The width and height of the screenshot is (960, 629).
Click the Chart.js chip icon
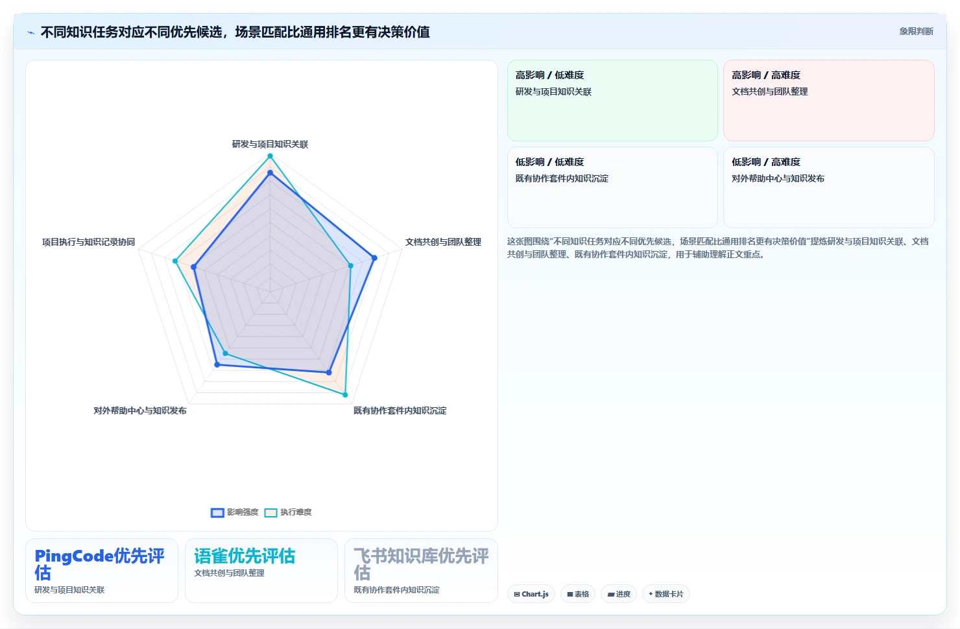point(517,594)
